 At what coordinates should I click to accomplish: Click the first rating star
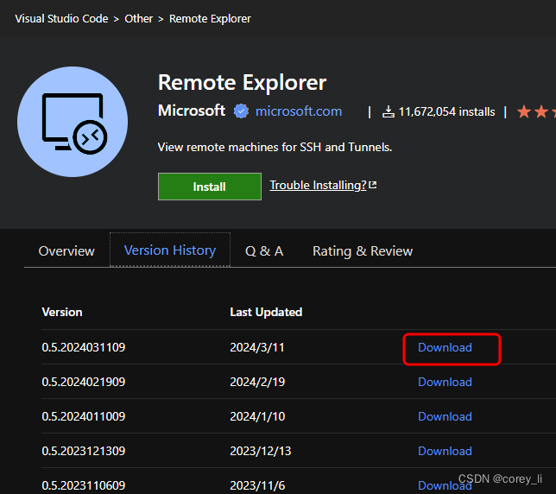tap(524, 111)
